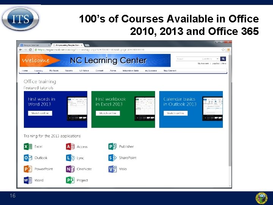This screenshot has width=273, height=205.
Task: Open the Reports menu
Action: tap(69, 71)
